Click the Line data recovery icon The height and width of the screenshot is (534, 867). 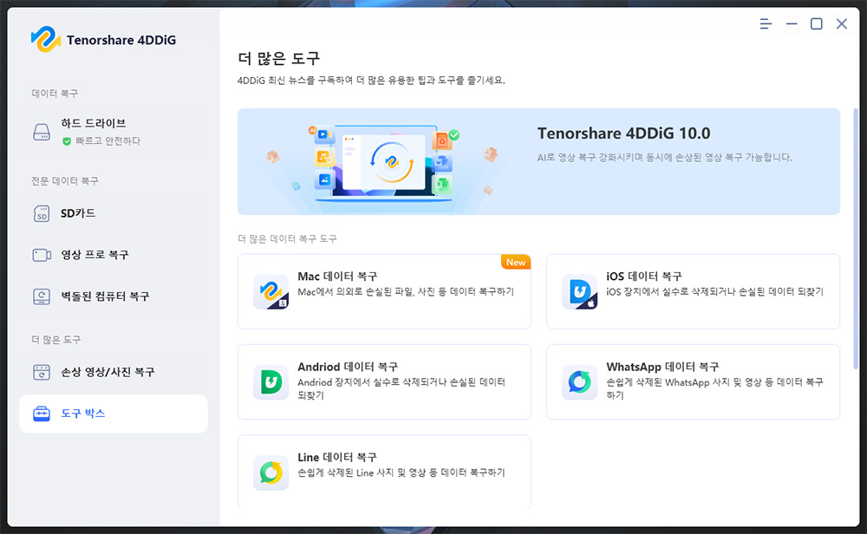pyautogui.click(x=271, y=472)
